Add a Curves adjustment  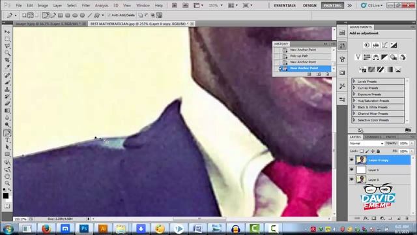[384, 45]
